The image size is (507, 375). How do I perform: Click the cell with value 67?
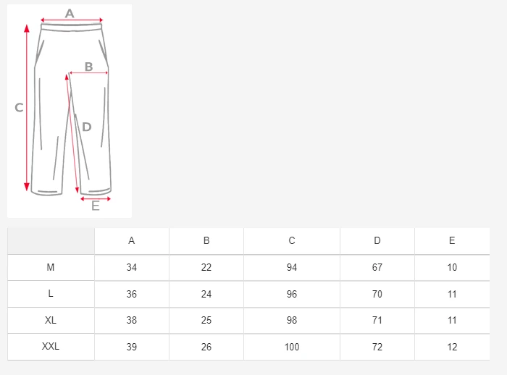pyautogui.click(x=377, y=268)
